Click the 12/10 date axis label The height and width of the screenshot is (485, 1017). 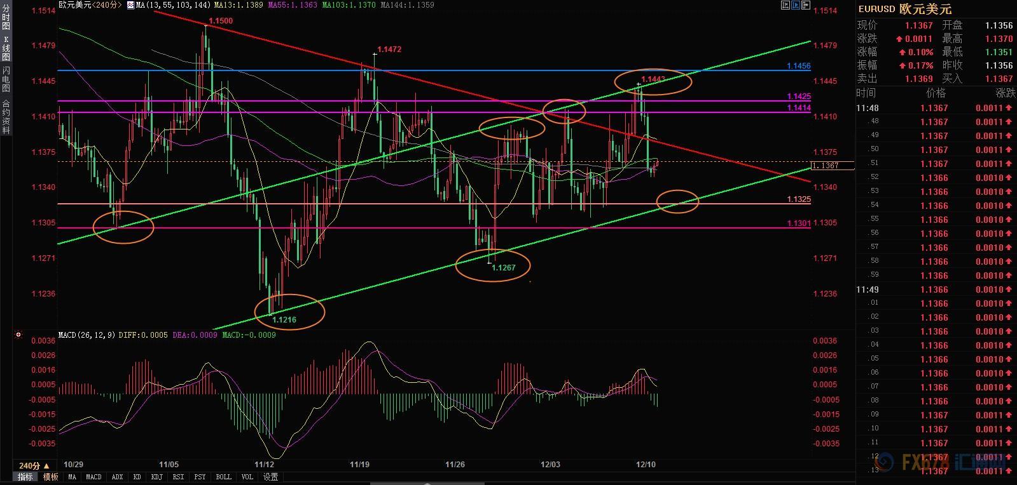(646, 465)
